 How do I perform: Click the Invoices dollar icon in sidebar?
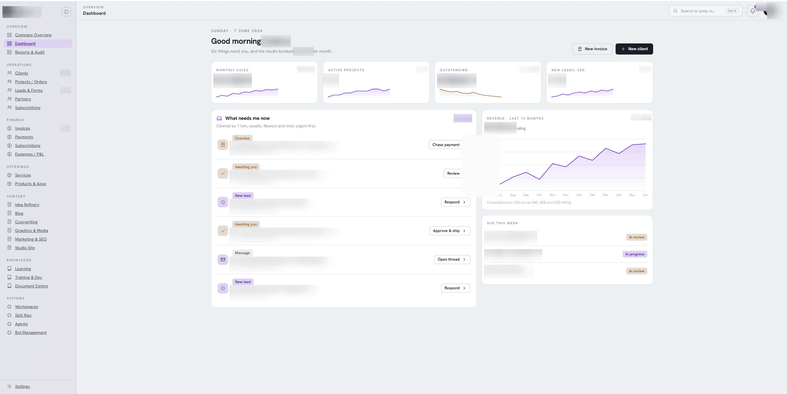10,128
